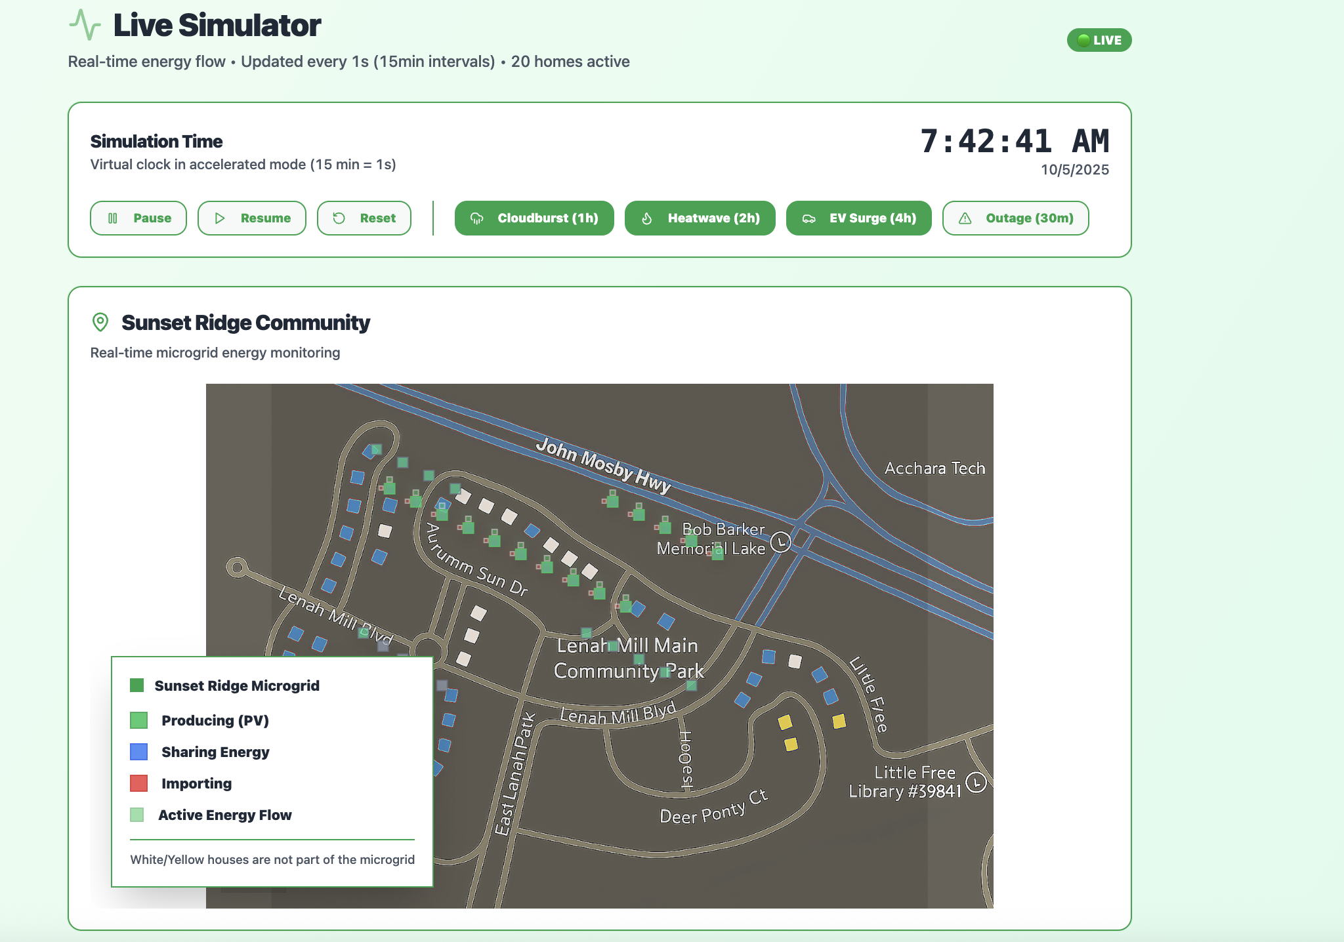Viewport: 1344px width, 942px height.
Task: Click the simulation clock time display
Action: point(1014,141)
